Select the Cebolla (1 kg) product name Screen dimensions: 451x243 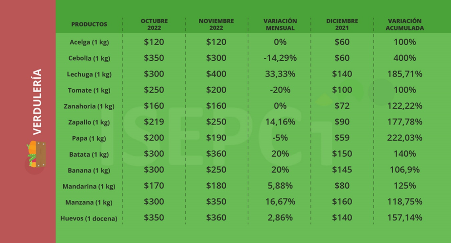pos(89,58)
